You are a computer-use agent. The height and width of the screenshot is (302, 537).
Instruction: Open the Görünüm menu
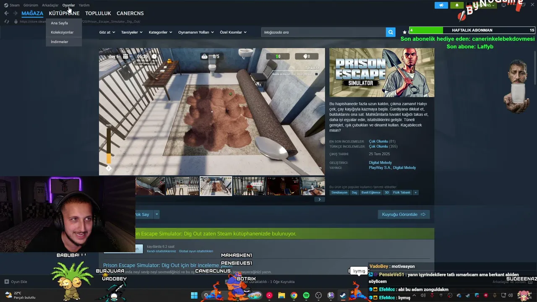(x=31, y=5)
